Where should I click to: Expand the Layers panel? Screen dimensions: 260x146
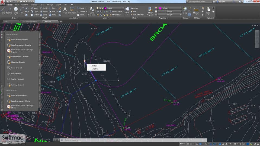(x=106, y=18)
